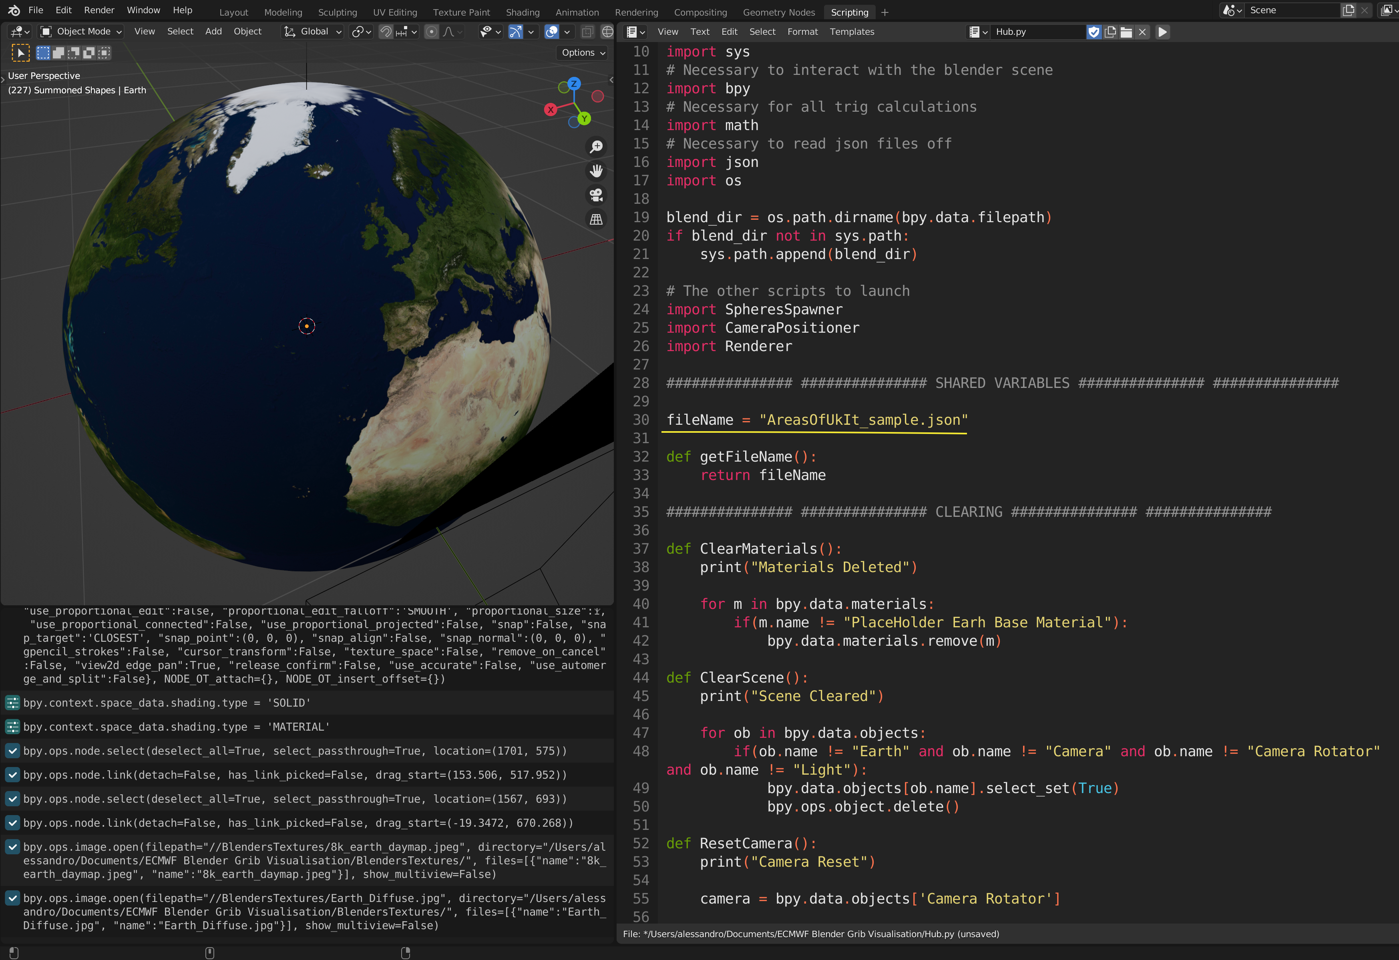1399x960 pixels.
Task: Click the open text file folder icon
Action: [x=1126, y=32]
